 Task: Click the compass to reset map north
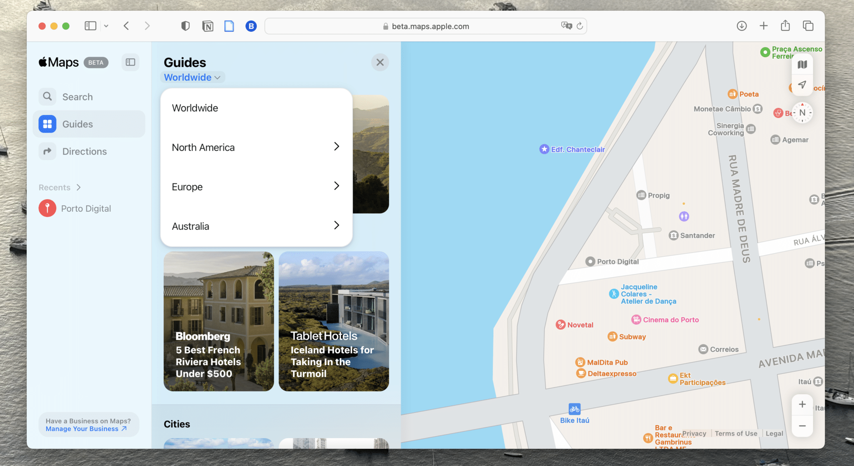pos(801,112)
